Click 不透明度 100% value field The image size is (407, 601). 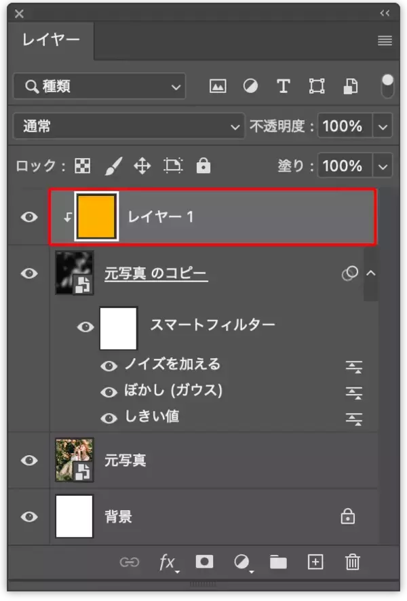point(345,126)
